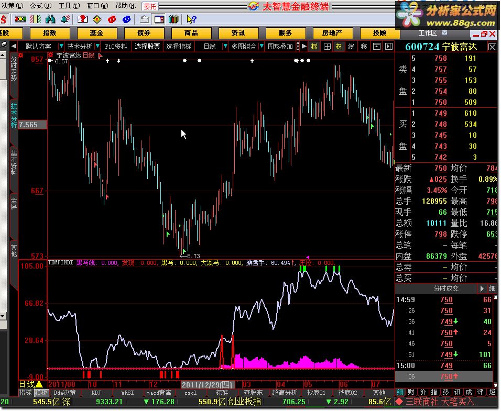Click the 选择指标 button

point(179,47)
